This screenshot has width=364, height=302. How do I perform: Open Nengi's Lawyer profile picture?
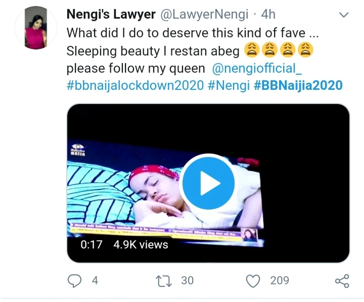pyautogui.click(x=35, y=28)
